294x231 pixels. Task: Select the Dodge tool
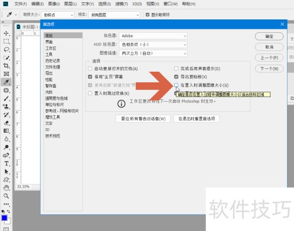(6, 147)
